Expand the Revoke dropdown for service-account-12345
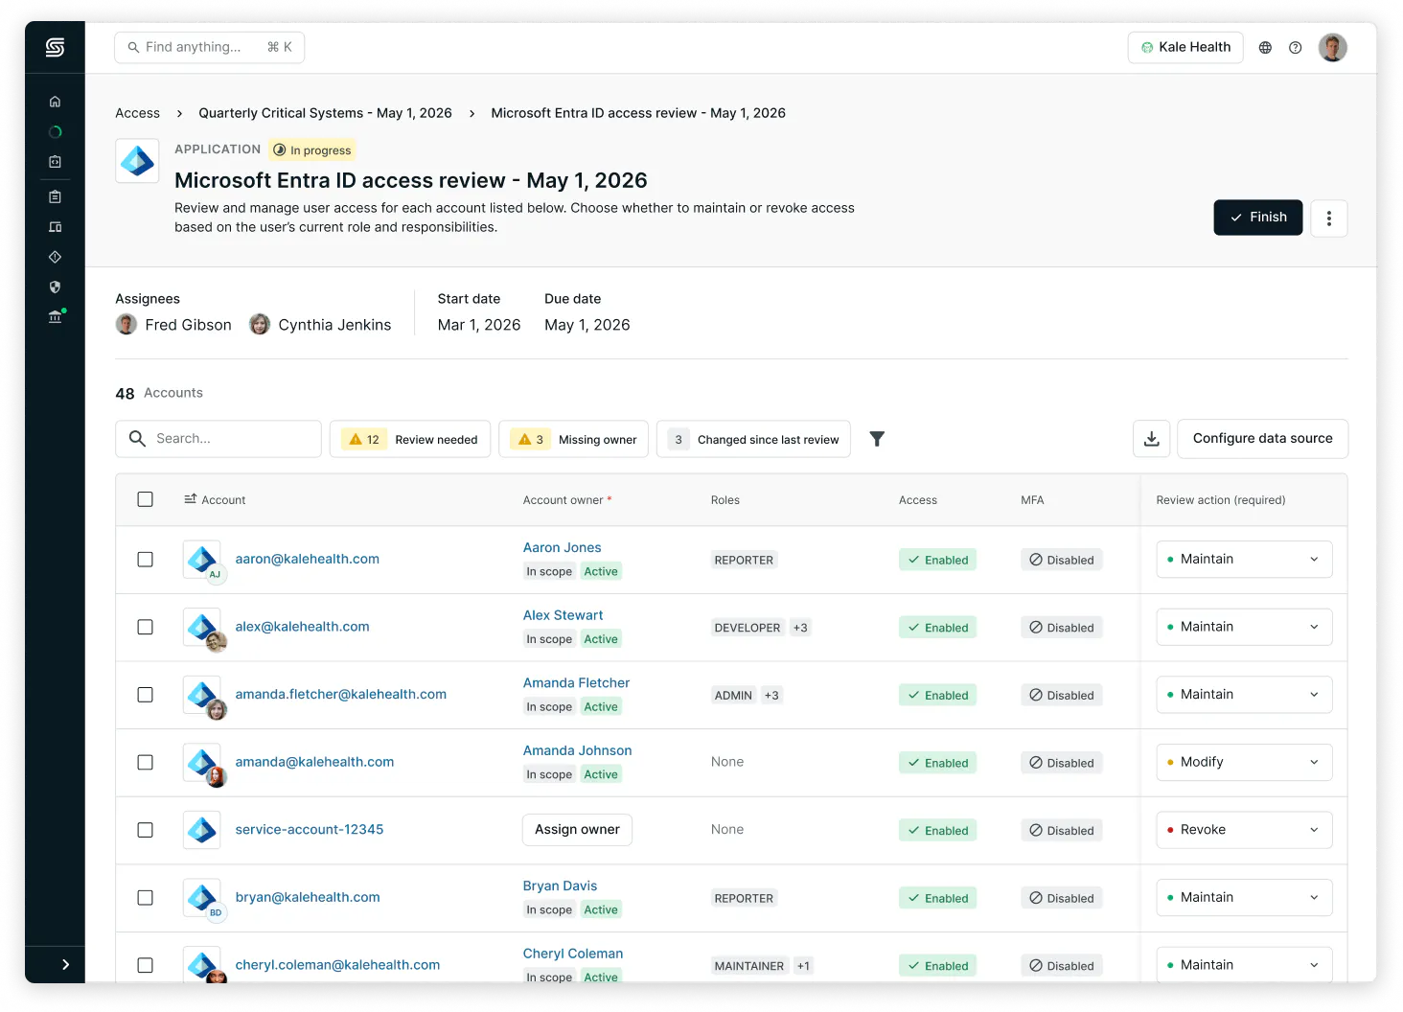 pyautogui.click(x=1243, y=830)
